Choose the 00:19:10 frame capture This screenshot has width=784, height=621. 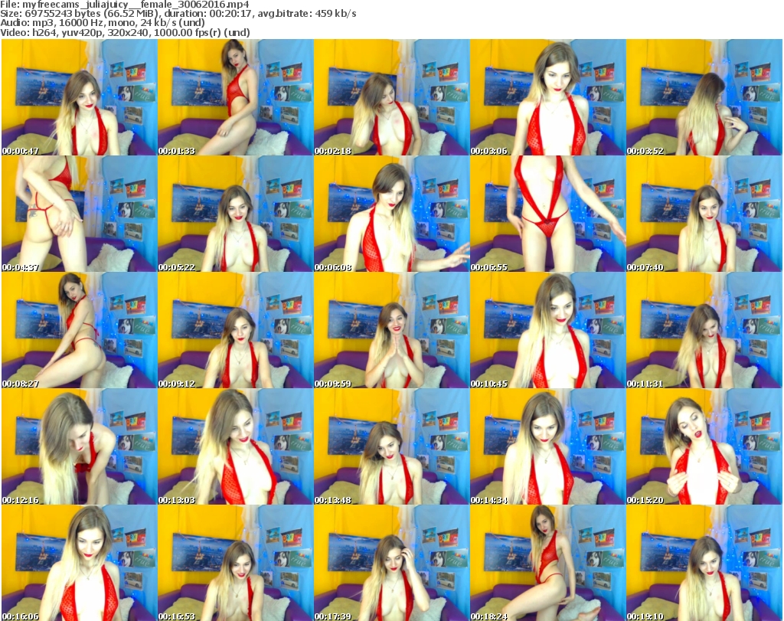[x=704, y=563]
